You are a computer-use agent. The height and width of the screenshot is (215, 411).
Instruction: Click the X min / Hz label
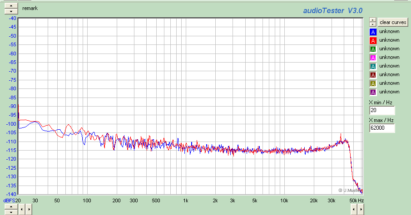click(x=380, y=103)
